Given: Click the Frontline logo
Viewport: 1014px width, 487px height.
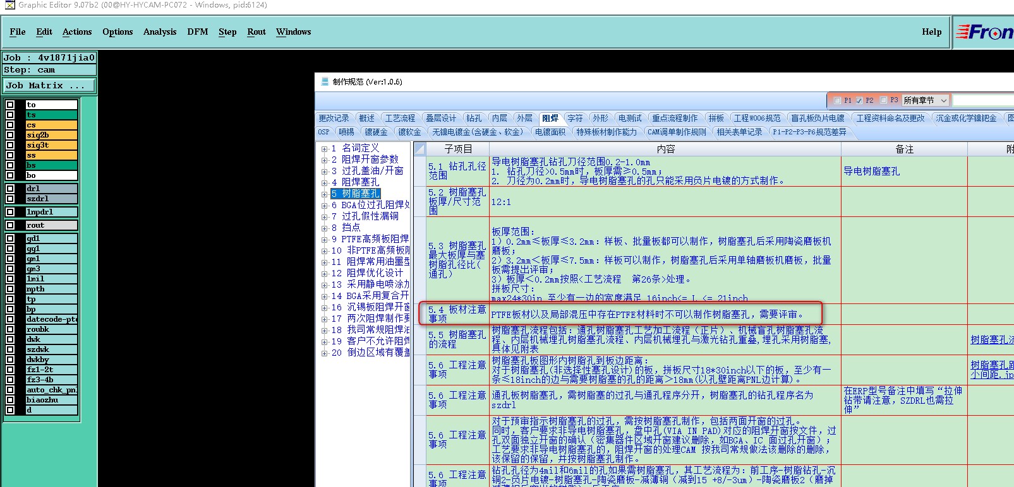Looking at the screenshot, I should coord(984,32).
